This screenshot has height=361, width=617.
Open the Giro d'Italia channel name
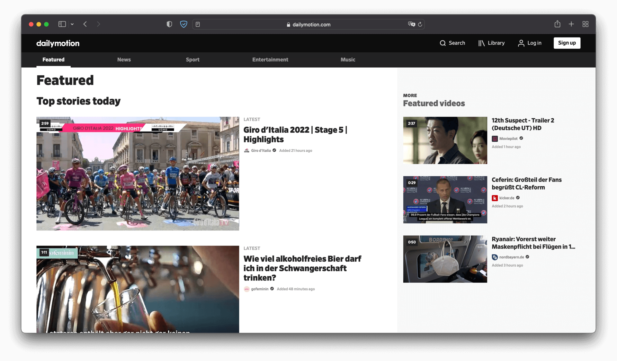click(261, 150)
